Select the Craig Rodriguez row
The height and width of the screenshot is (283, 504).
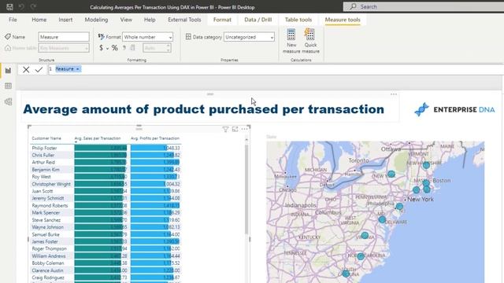click(x=106, y=277)
